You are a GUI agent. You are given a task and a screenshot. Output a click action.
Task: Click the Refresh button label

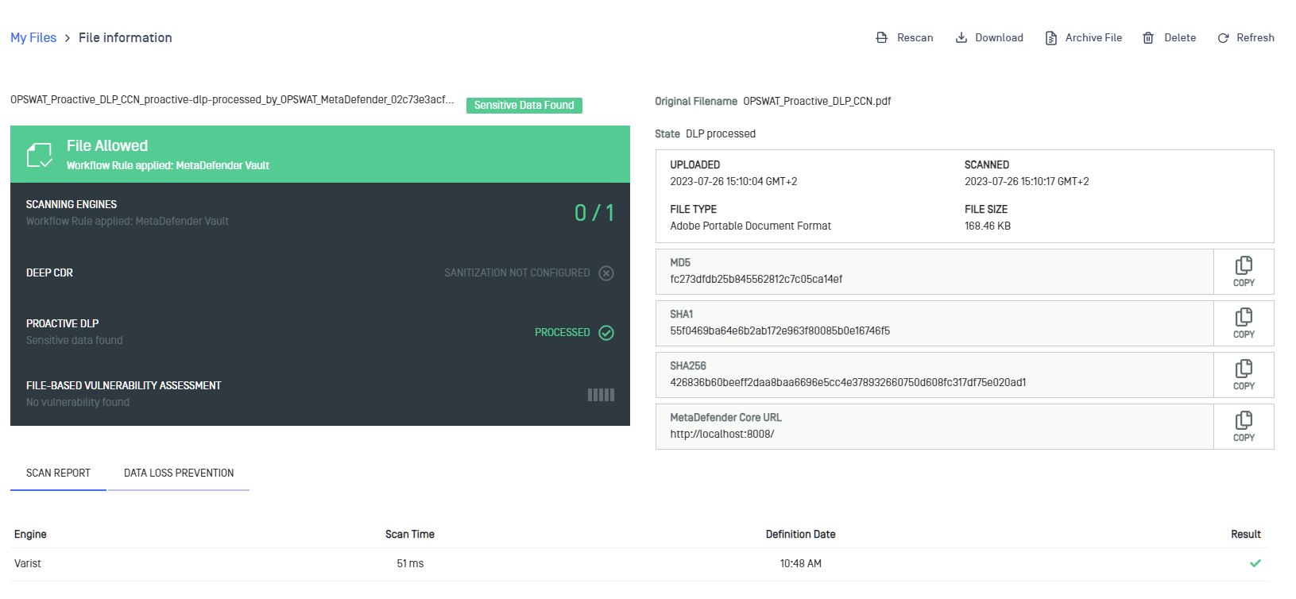tap(1255, 37)
